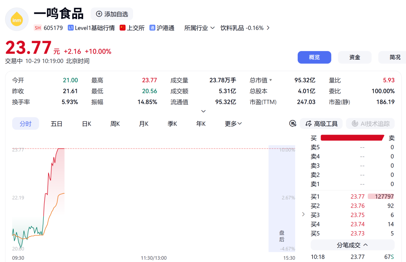
Task: Open the AI技术追踪 button
Action: click(x=370, y=124)
